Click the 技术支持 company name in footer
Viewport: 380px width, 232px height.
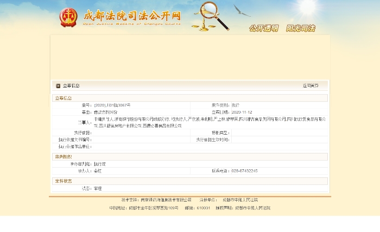(x=162, y=200)
